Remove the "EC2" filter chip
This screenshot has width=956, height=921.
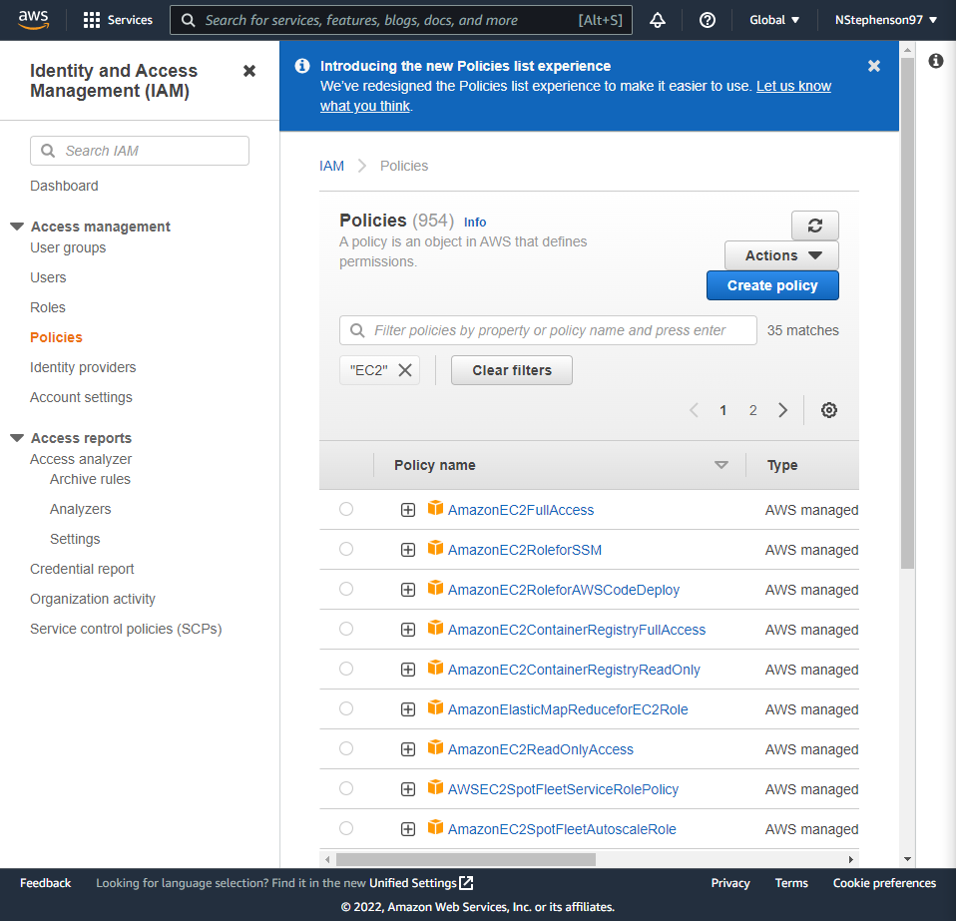point(405,370)
